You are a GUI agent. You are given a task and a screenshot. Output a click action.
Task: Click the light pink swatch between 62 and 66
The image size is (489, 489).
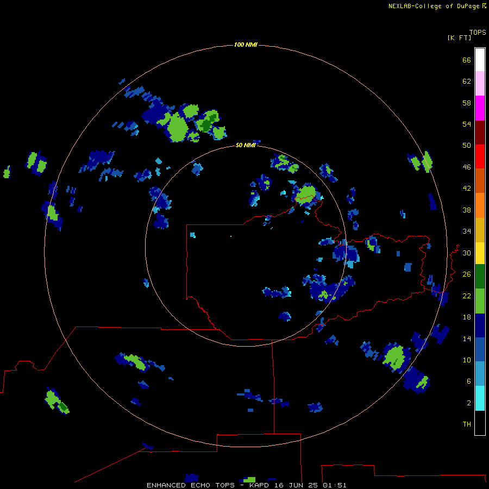(480, 84)
